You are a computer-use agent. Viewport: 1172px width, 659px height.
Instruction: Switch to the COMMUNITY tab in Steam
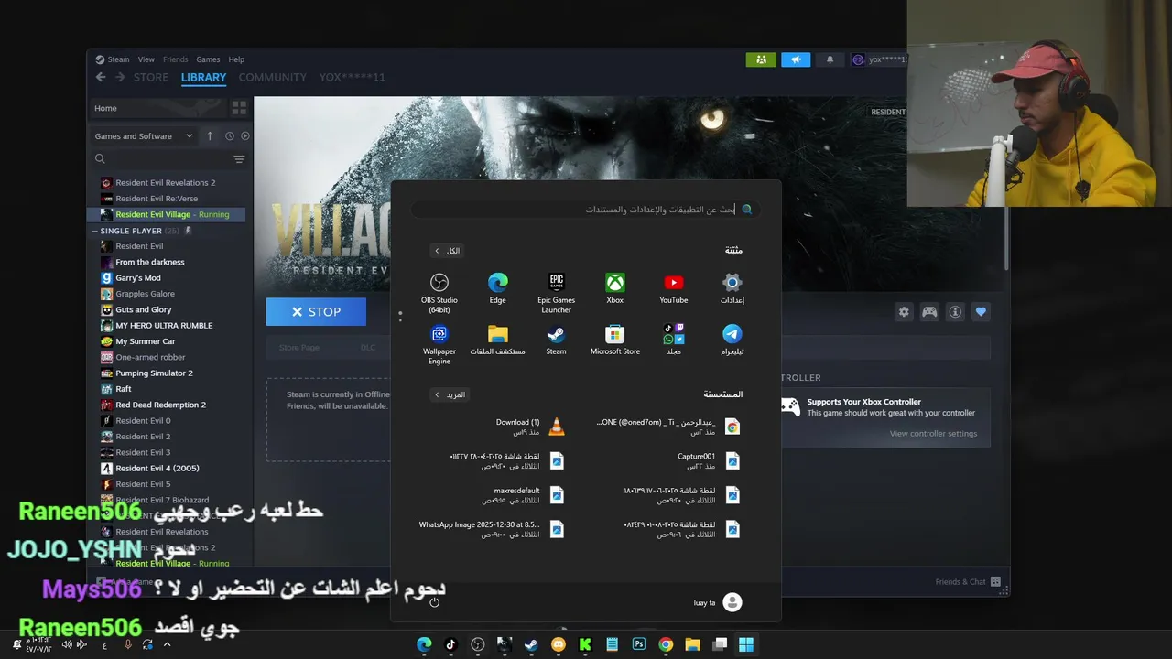273,77
